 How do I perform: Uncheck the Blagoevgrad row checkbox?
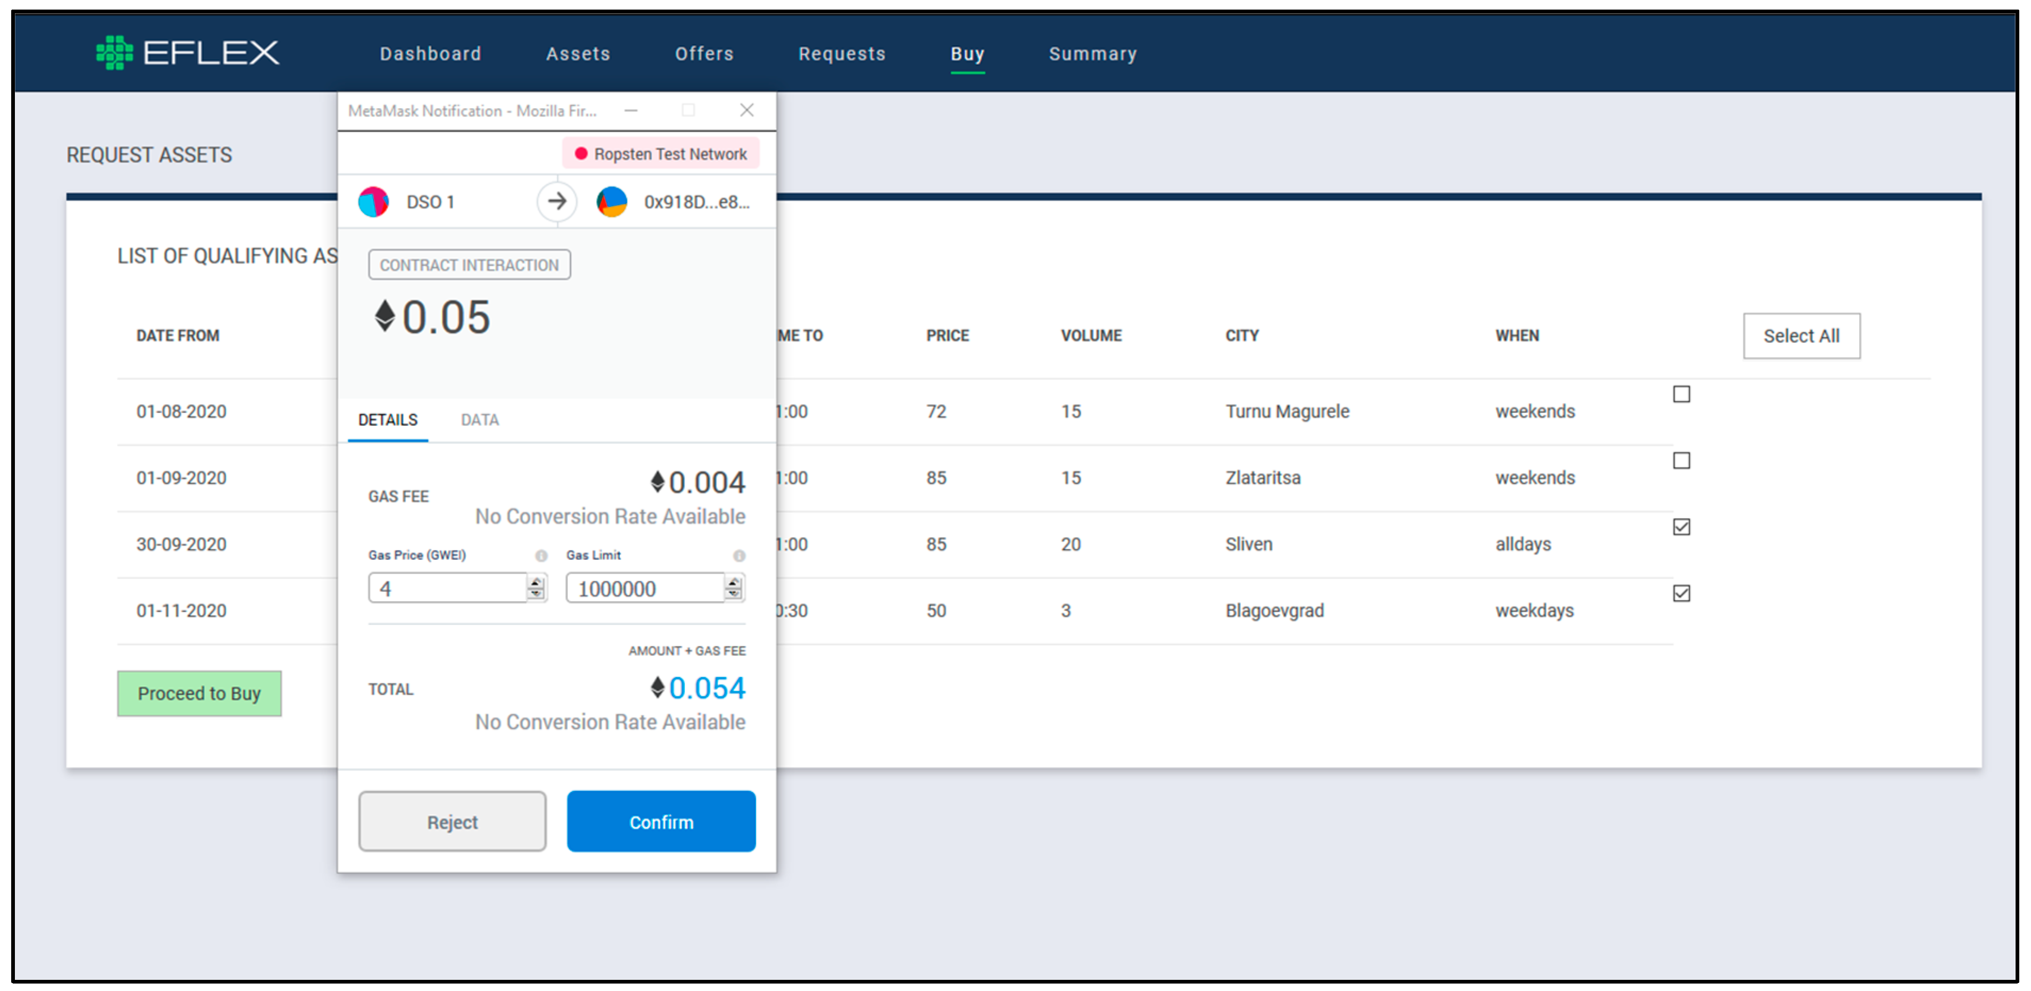tap(1681, 593)
